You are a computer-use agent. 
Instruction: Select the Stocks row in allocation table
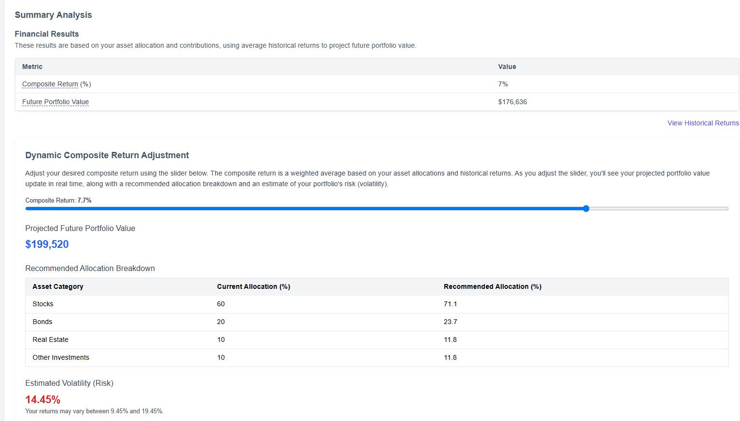(42, 304)
